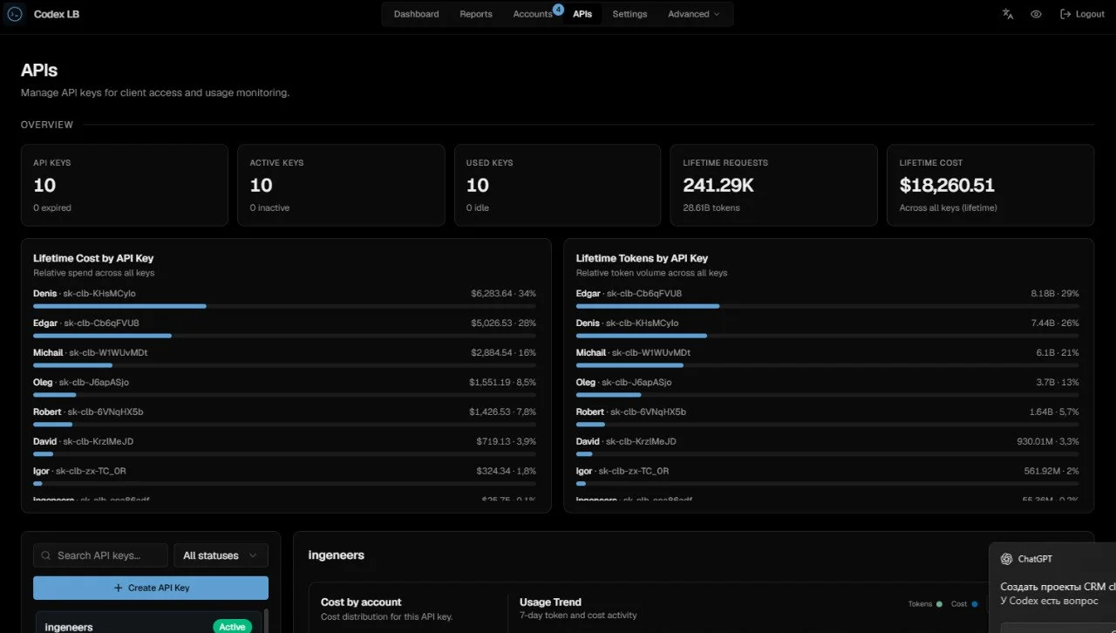Click Edgar's token bar in Lifetime Tokens
The width and height of the screenshot is (1116, 633).
648,306
